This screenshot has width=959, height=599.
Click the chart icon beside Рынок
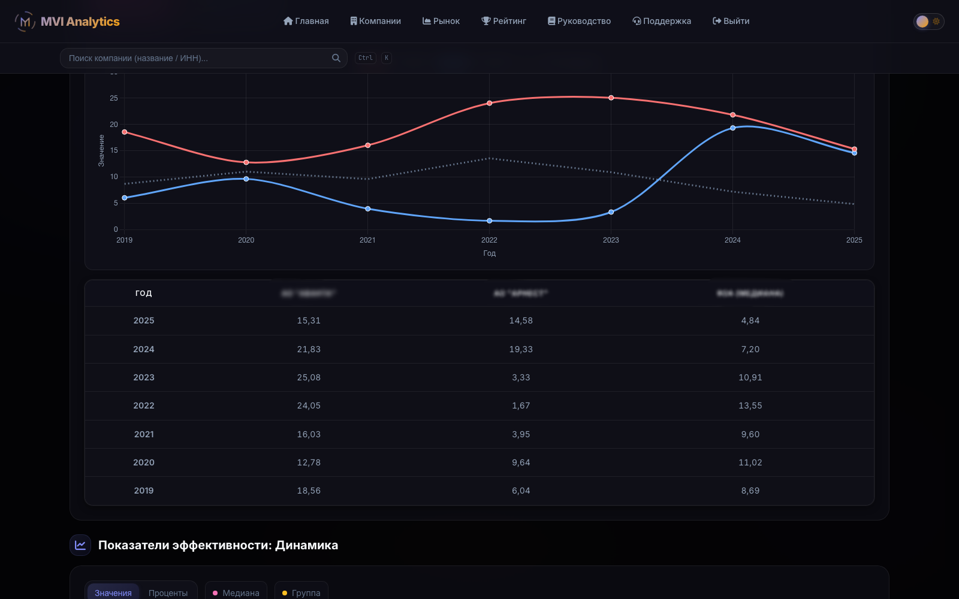coord(427,21)
